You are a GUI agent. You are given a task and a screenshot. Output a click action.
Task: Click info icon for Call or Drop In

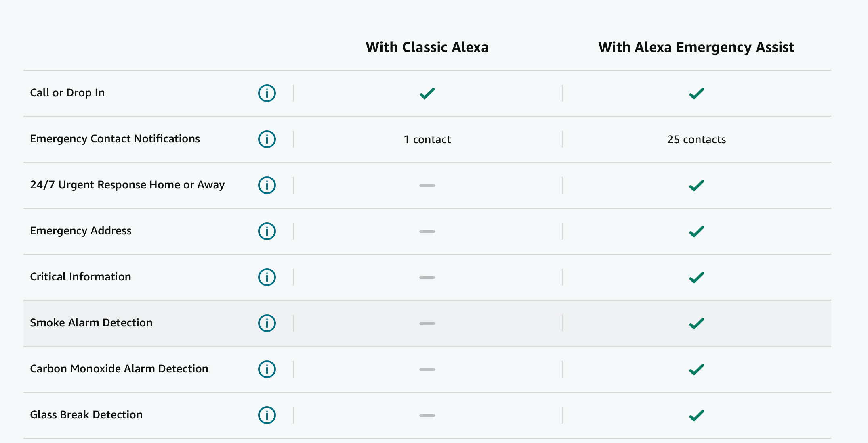coord(267,93)
